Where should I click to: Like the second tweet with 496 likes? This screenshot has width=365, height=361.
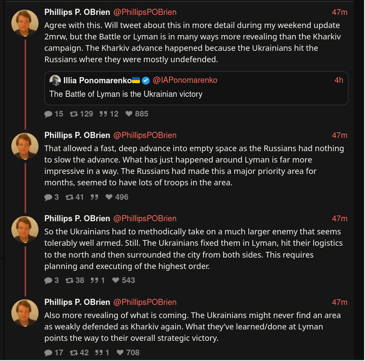109,197
